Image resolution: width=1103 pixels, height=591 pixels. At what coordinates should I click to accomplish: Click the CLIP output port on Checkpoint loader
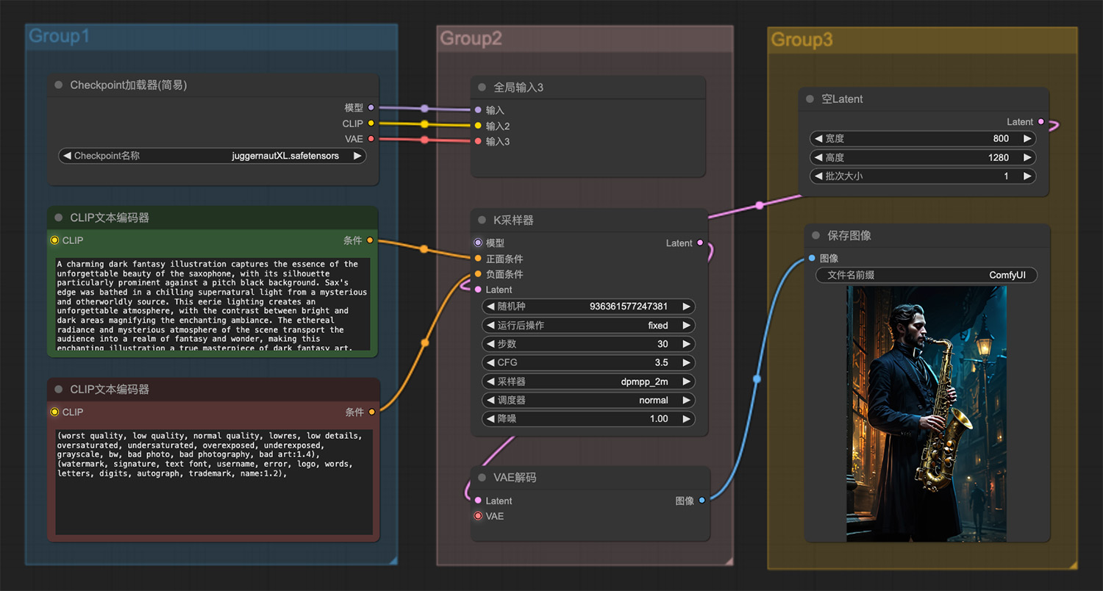click(x=371, y=123)
